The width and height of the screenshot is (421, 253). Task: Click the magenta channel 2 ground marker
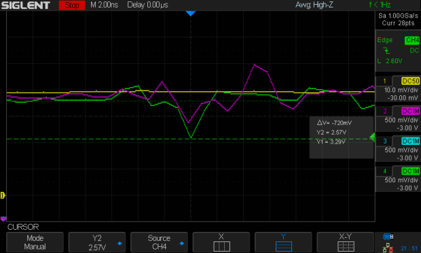coord(3,219)
